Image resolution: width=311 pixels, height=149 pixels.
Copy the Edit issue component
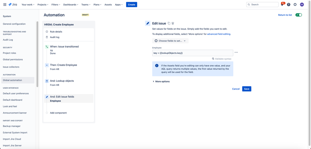[169, 23]
